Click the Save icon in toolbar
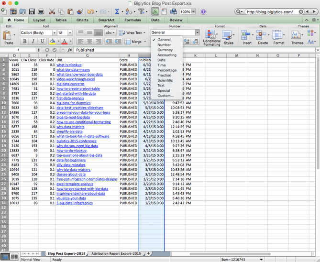Viewport: 320px width, 262px height. (32, 11)
